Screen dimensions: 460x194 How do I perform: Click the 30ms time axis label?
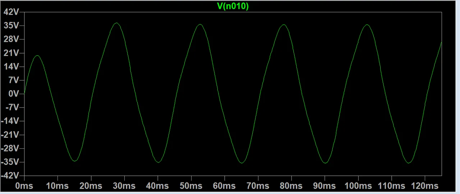(x=124, y=186)
